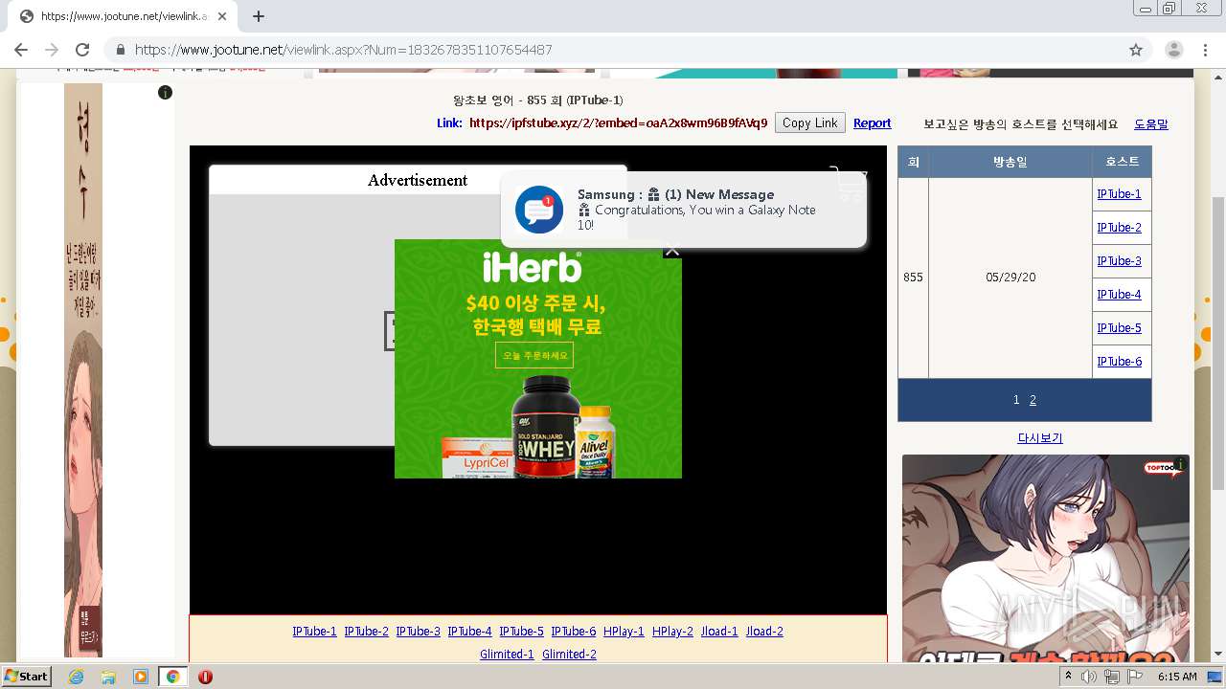Select IPTube-2 in the host table
This screenshot has height=689, width=1226.
(x=1119, y=228)
